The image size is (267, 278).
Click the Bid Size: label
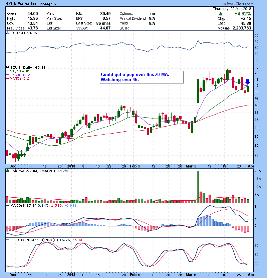[x=54, y=28]
